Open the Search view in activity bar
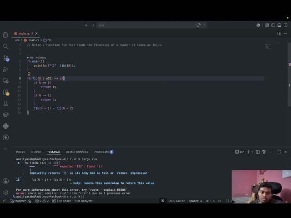This screenshot has width=291, height=218. (5, 46)
